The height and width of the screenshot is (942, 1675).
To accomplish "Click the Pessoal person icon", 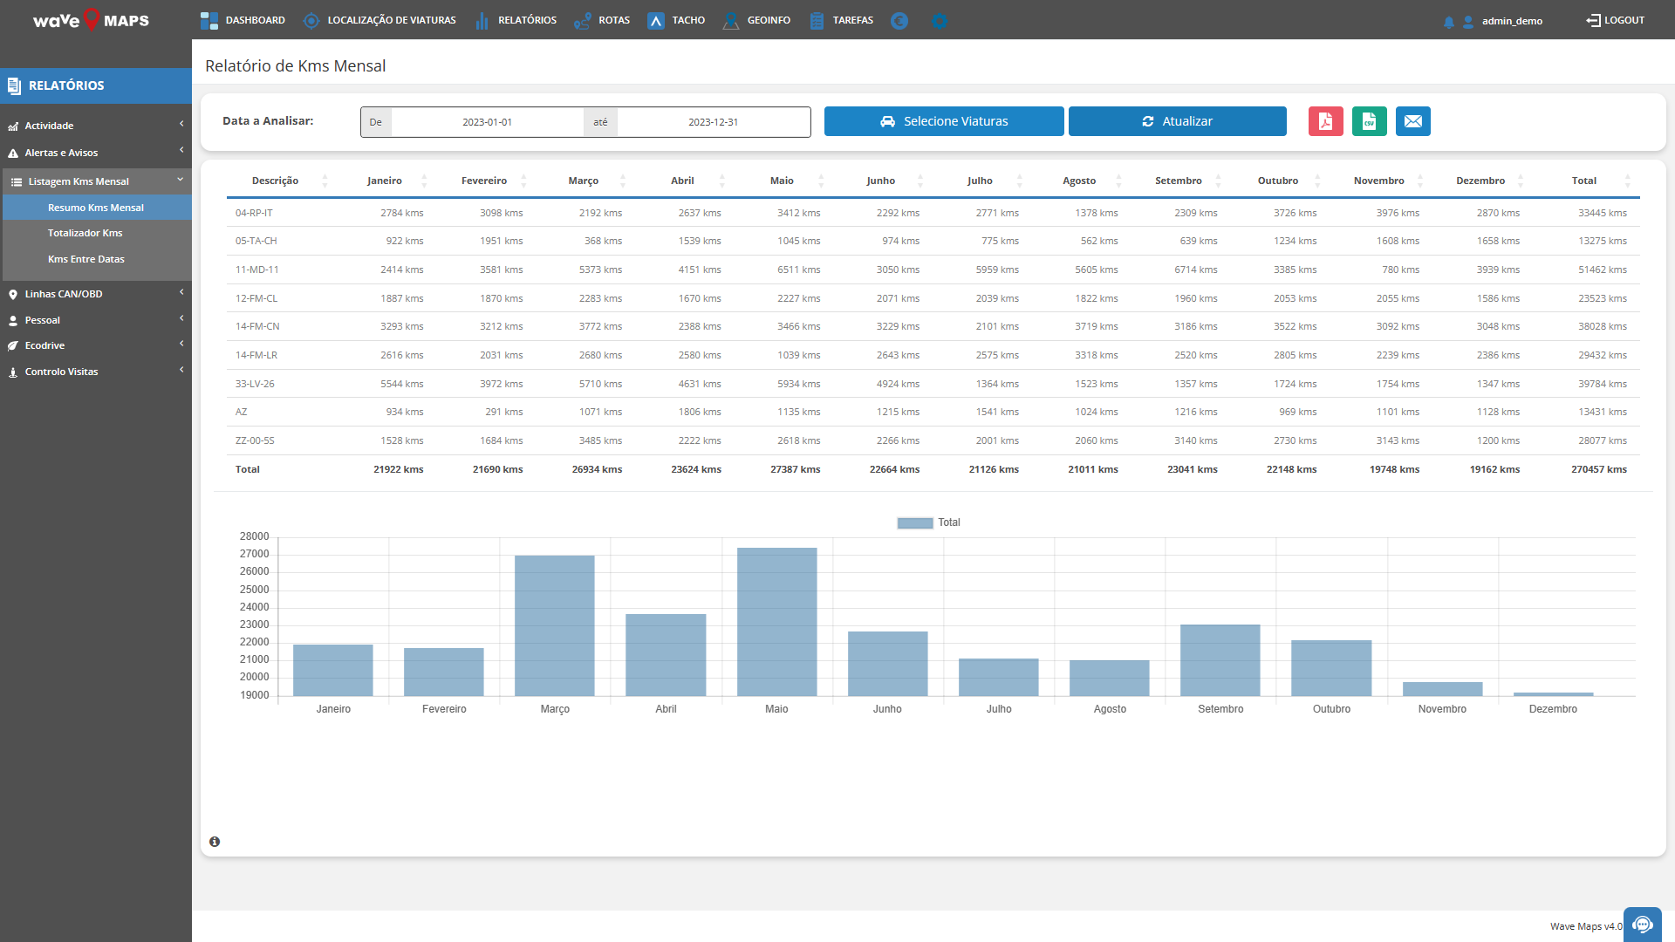I will coord(13,321).
